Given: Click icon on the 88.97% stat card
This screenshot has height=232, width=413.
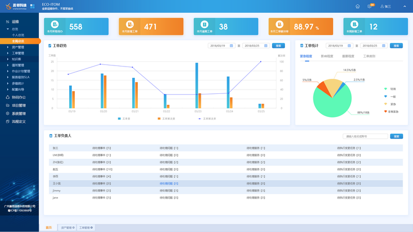Looking at the screenshot, I should click(x=279, y=24).
